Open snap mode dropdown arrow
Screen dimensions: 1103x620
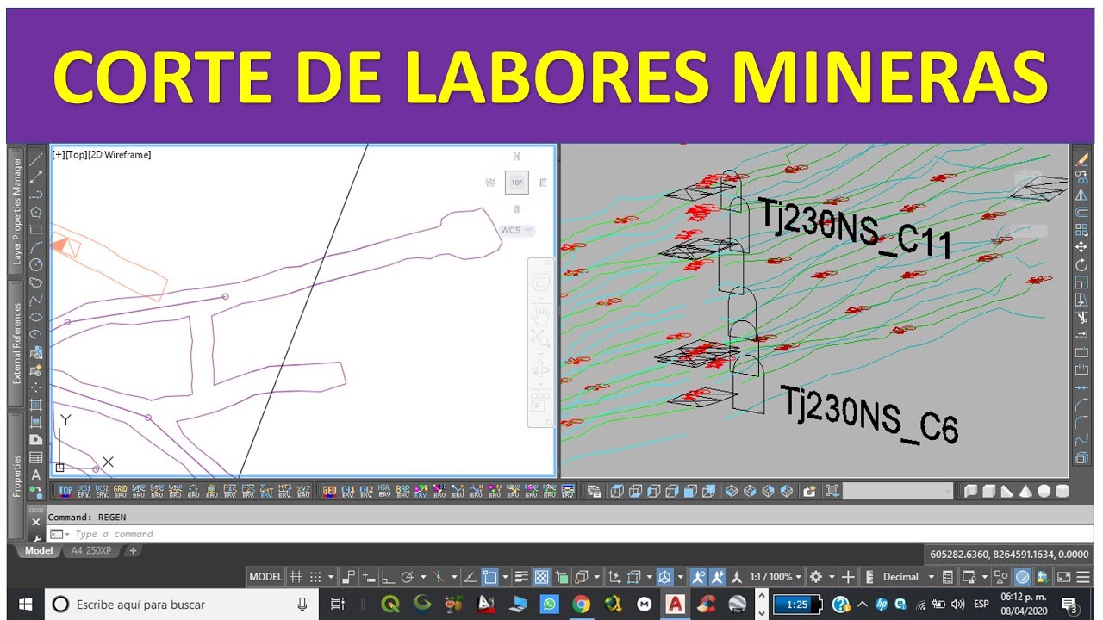(332, 576)
